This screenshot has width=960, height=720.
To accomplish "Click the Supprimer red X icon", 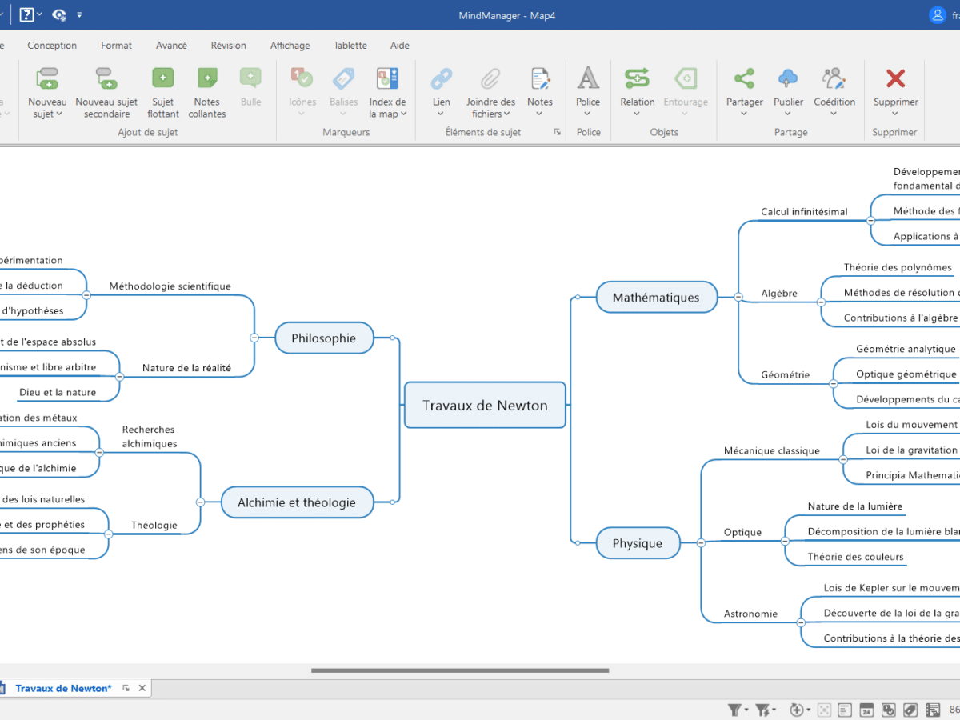I will pos(895,78).
